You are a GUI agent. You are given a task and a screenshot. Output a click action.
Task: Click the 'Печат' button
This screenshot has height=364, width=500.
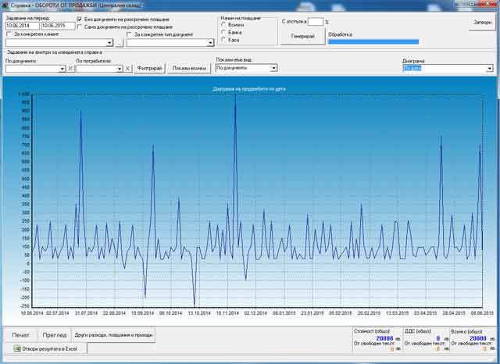[20, 334]
